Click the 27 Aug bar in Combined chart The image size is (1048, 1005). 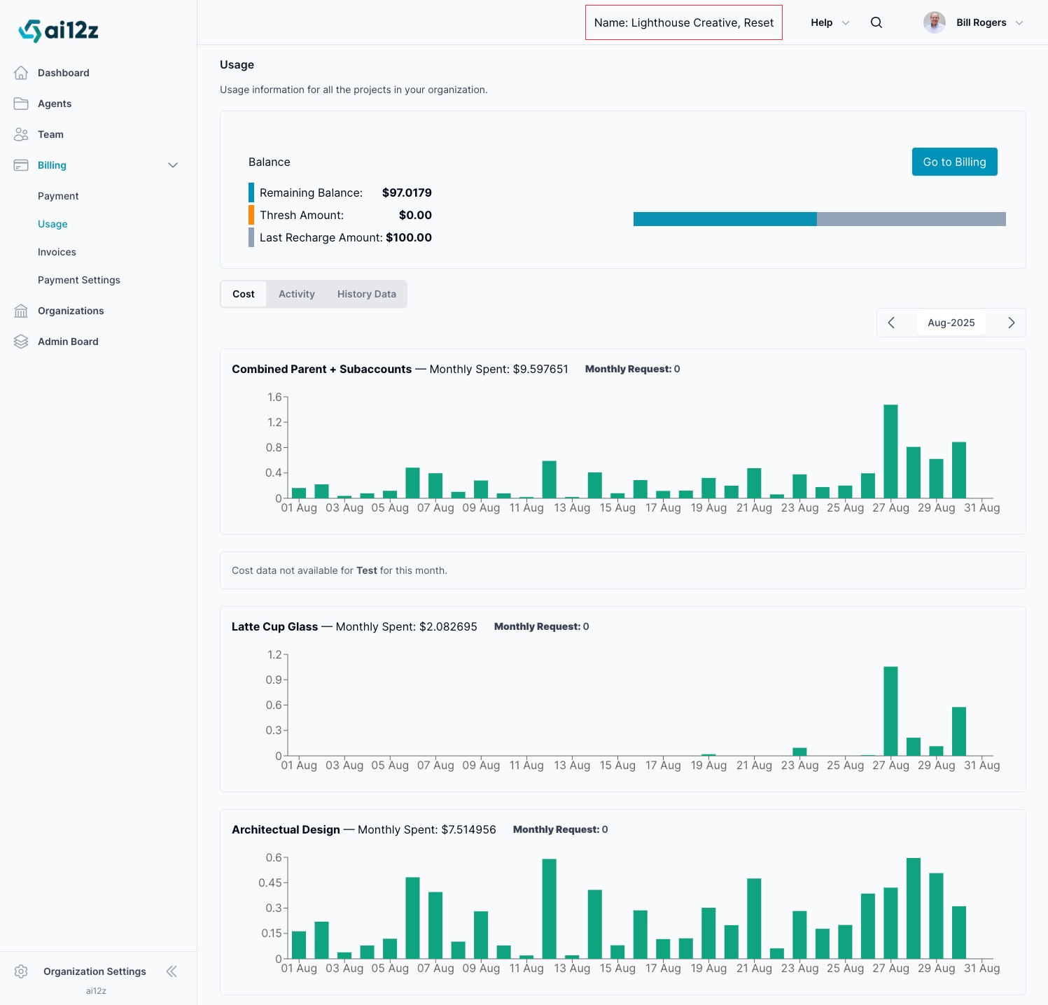(890, 451)
